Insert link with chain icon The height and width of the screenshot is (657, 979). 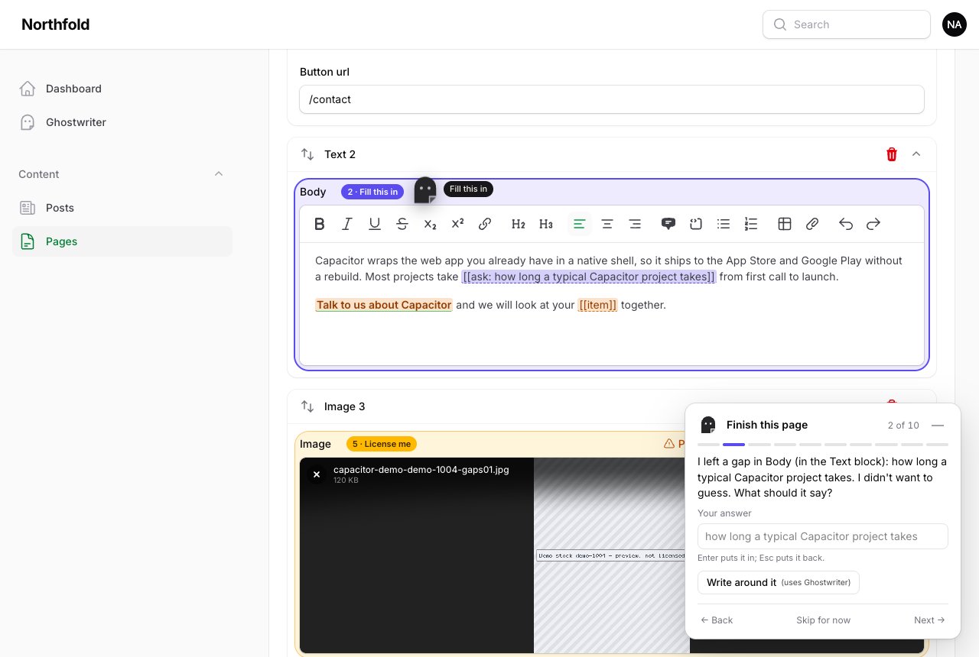click(x=485, y=224)
